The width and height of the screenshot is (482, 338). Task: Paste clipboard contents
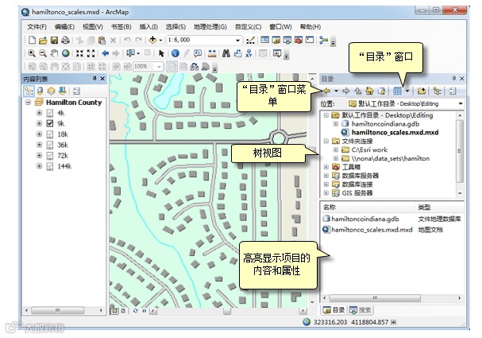pyautogui.click(x=102, y=40)
